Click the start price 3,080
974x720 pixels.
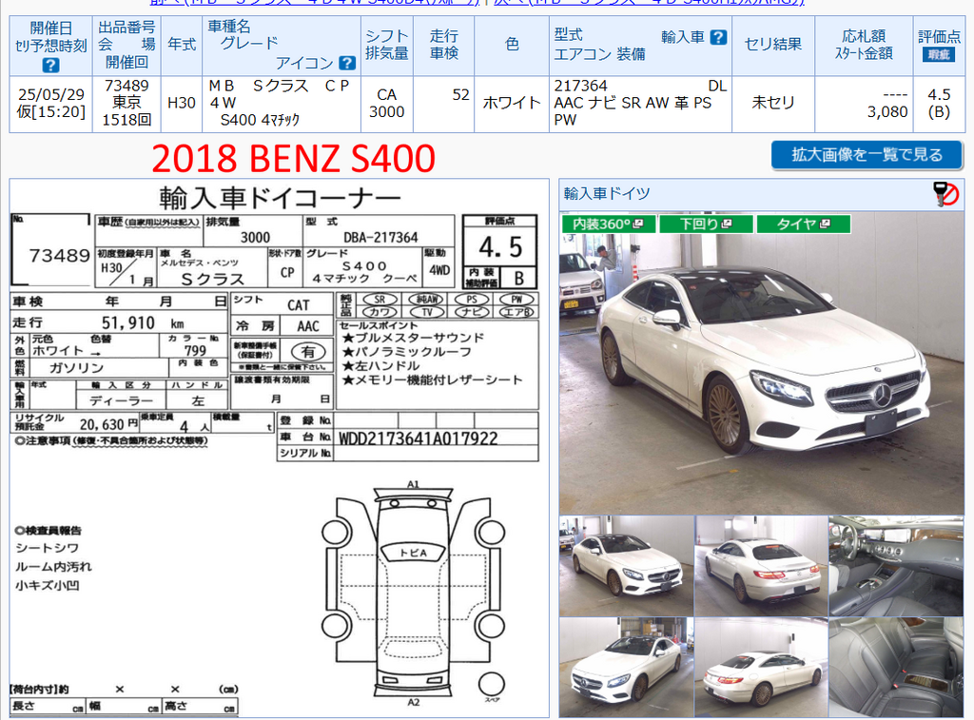[x=887, y=112]
